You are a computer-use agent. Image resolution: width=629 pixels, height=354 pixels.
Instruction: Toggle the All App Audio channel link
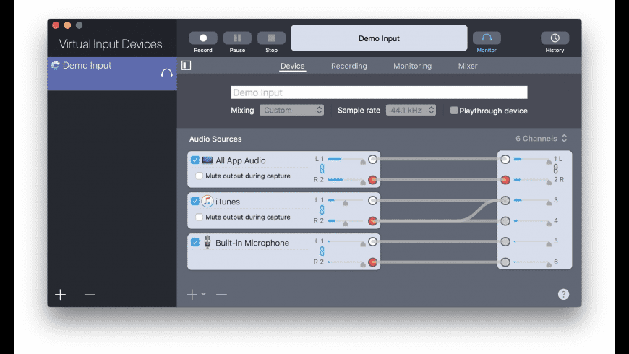click(x=322, y=169)
